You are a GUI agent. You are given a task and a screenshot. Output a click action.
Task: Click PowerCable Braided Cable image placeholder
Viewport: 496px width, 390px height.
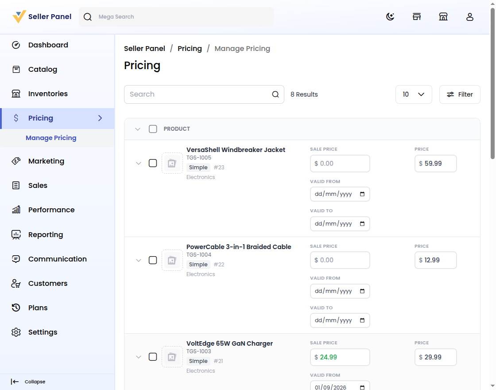pos(172,260)
